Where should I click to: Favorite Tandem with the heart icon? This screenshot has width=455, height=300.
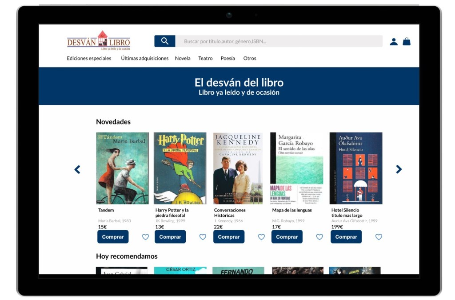coord(145,237)
